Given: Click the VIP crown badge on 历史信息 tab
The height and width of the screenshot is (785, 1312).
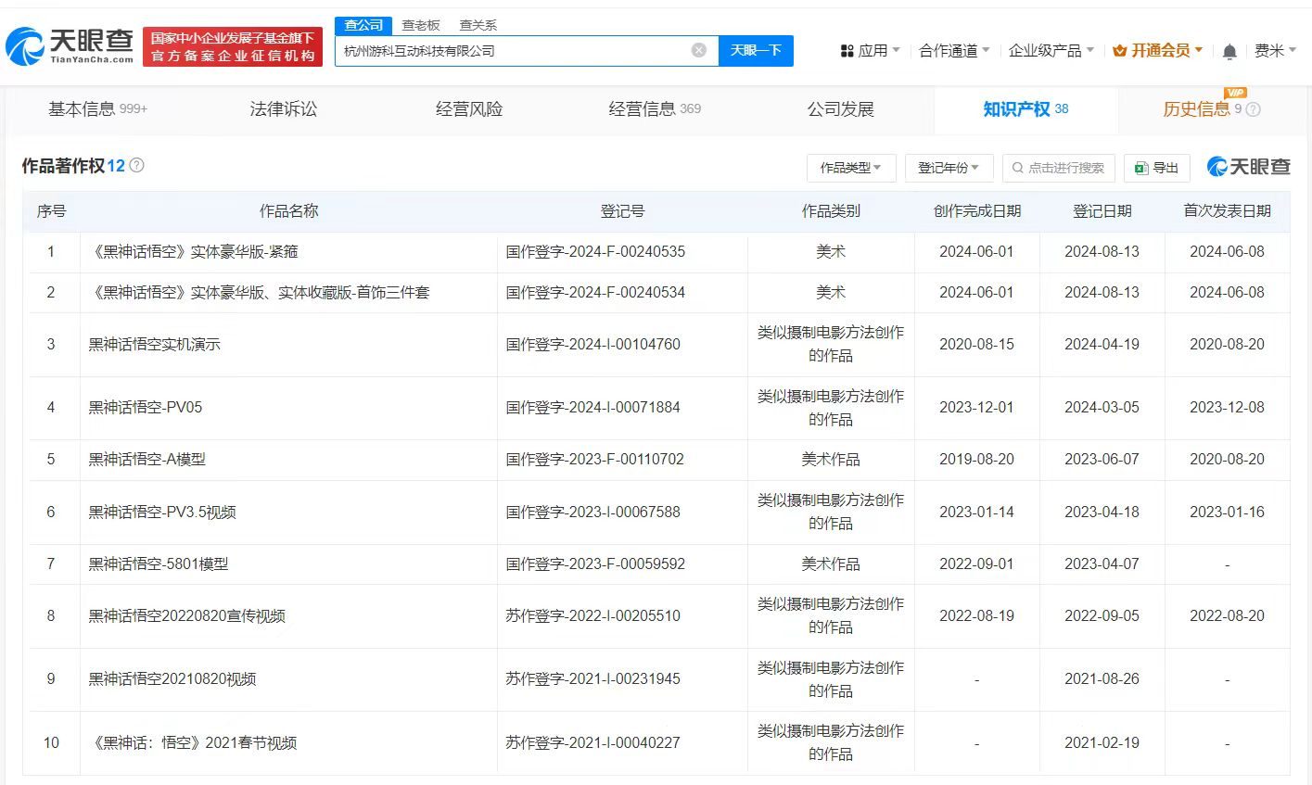Looking at the screenshot, I should pyautogui.click(x=1234, y=94).
